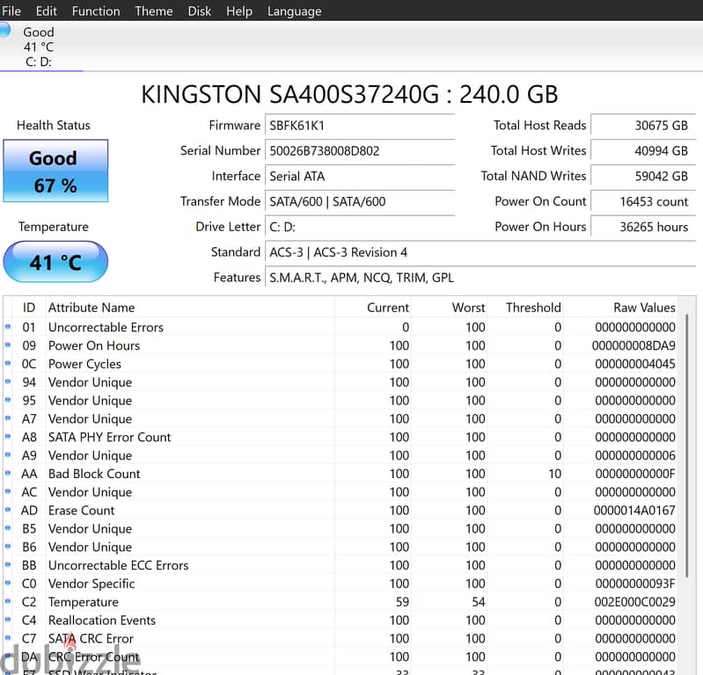Viewport: 703px width, 675px height.
Task: Open the Function menu
Action: tap(96, 11)
